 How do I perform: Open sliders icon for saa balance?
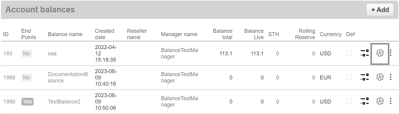click(365, 53)
